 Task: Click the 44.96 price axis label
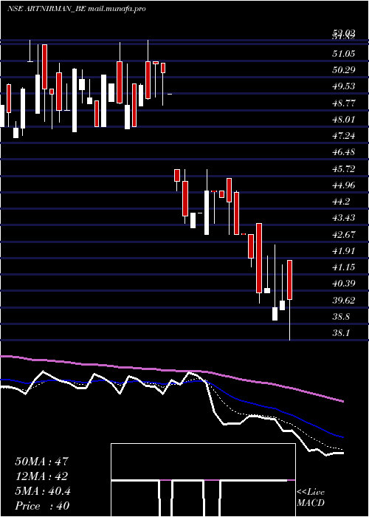tap(344, 185)
